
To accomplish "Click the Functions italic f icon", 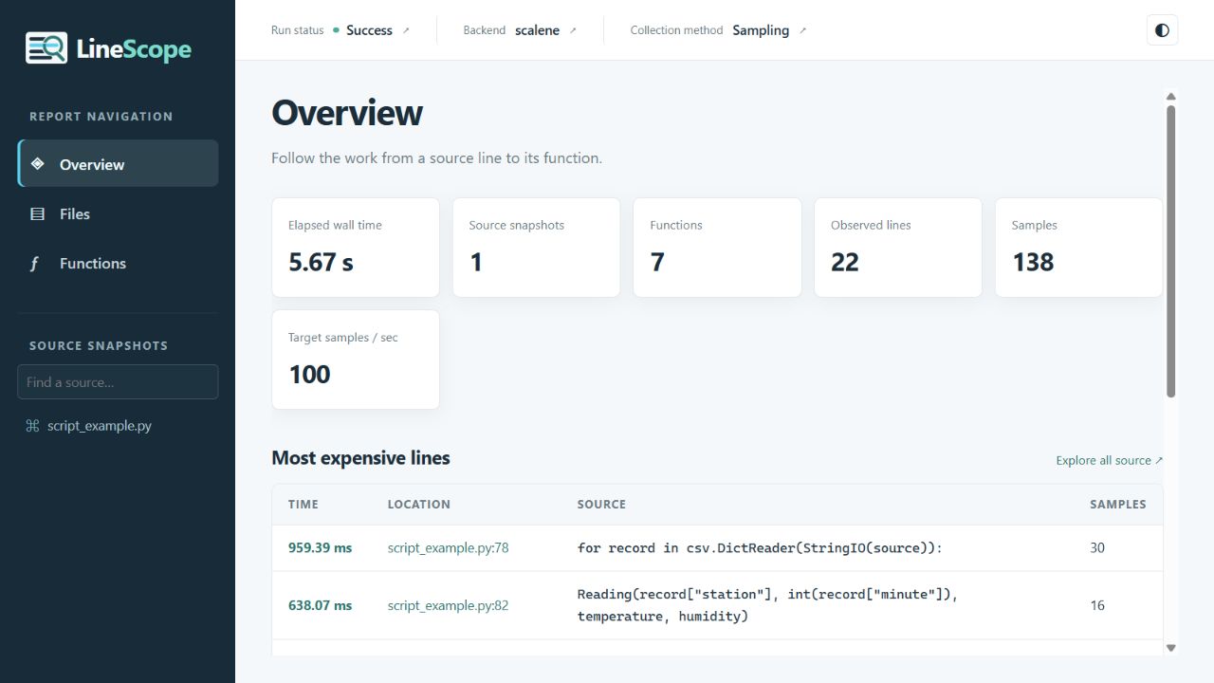I will [35, 264].
